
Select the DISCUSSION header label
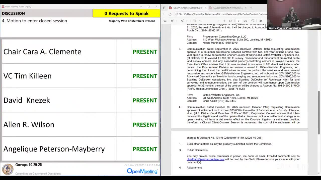click(x=13, y=13)
